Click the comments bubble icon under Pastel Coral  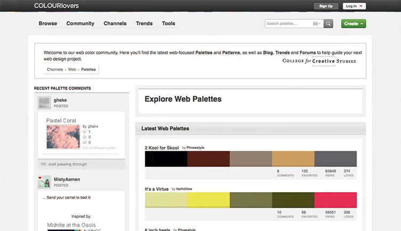85,143
